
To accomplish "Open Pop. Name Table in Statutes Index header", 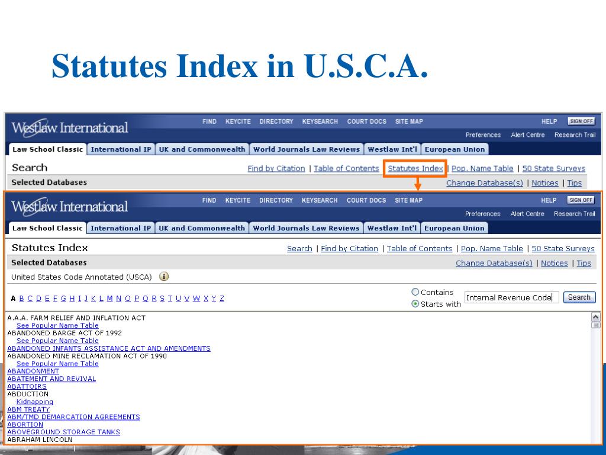I will point(492,249).
